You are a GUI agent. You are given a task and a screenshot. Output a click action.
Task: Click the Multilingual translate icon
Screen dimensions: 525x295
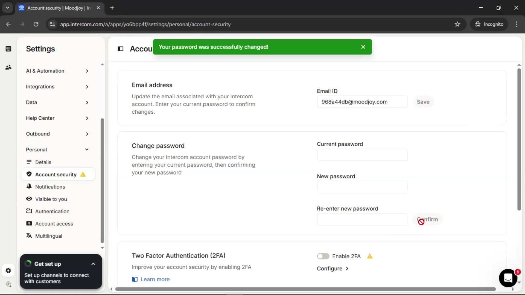click(x=29, y=236)
